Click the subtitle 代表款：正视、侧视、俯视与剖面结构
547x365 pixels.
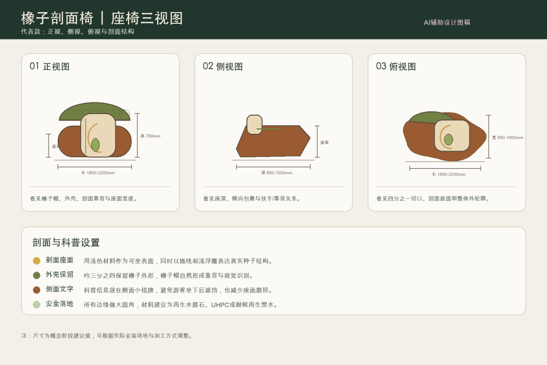point(77,31)
